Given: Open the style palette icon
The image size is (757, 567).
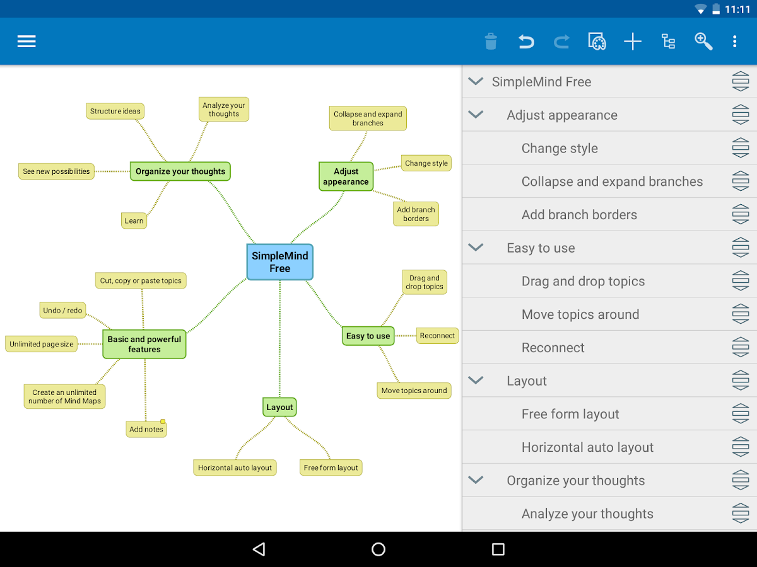Looking at the screenshot, I should 597,42.
